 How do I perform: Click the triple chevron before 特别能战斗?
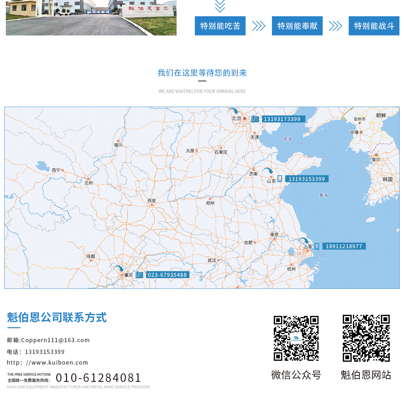tap(335, 26)
